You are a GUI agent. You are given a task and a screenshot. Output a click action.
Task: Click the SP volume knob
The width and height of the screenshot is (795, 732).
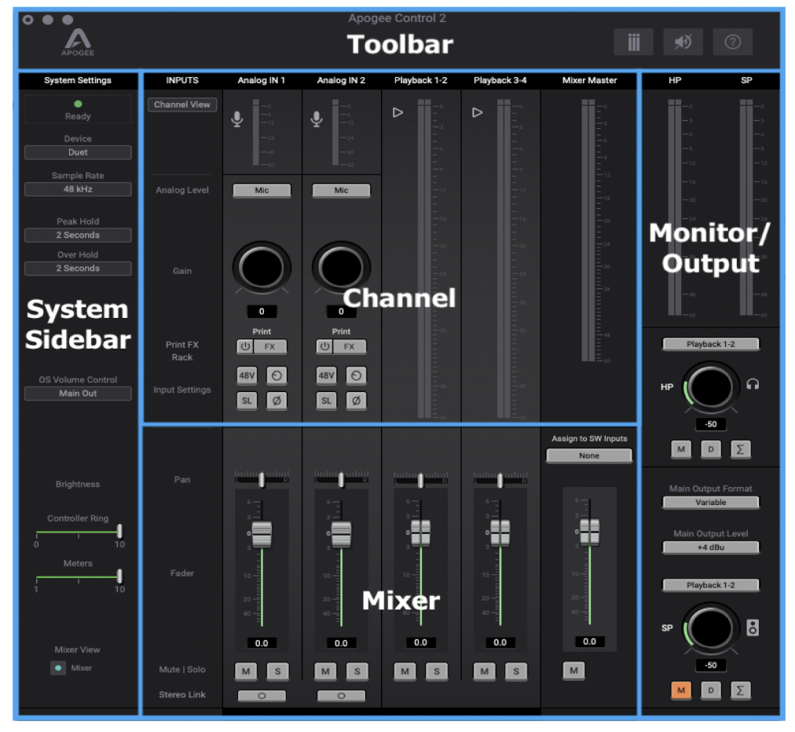(x=710, y=628)
